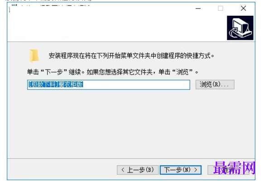Viewport: 264px width, 182px height.
Task: Click the instruction text starting with 单击“下一步”继续
Action: coord(112,72)
